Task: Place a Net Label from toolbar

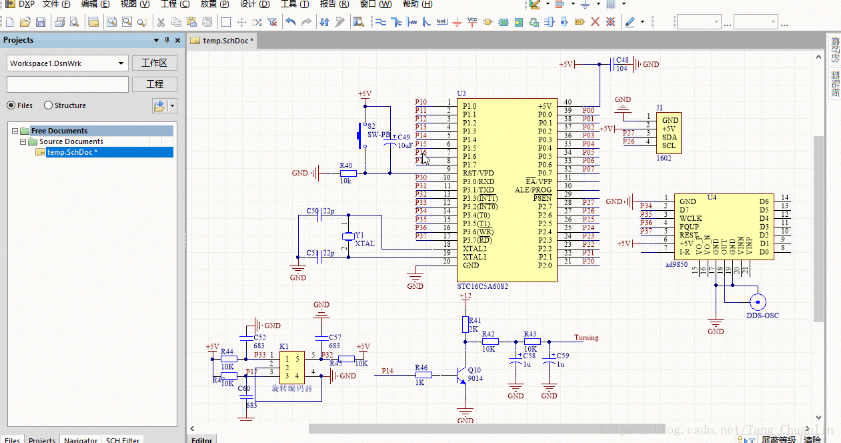Action: point(442,22)
